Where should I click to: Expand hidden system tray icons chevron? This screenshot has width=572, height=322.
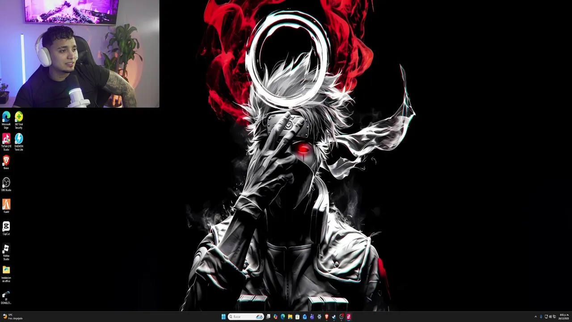[x=536, y=317]
